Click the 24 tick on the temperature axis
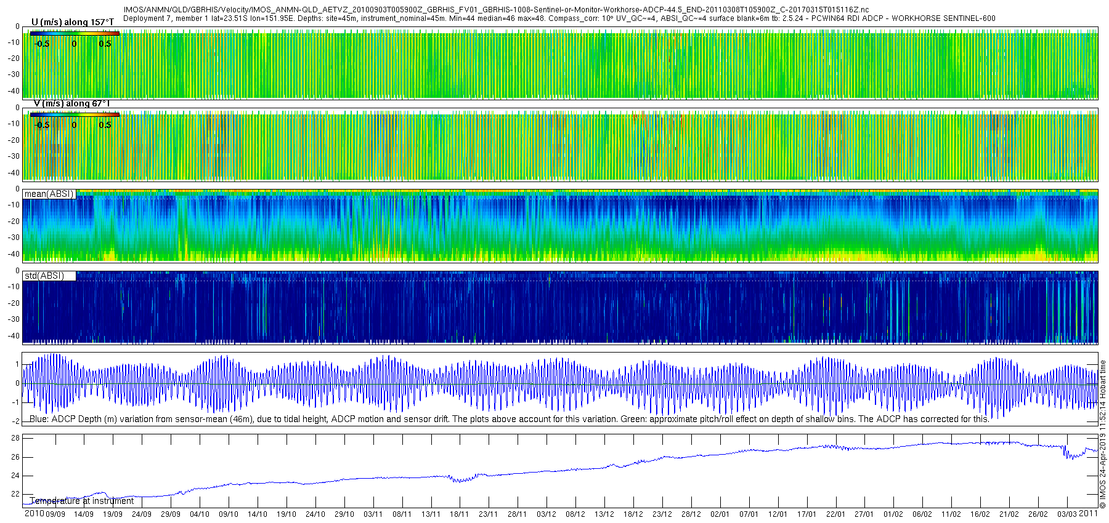Viewport: 1109px width, 523px height. [15, 475]
